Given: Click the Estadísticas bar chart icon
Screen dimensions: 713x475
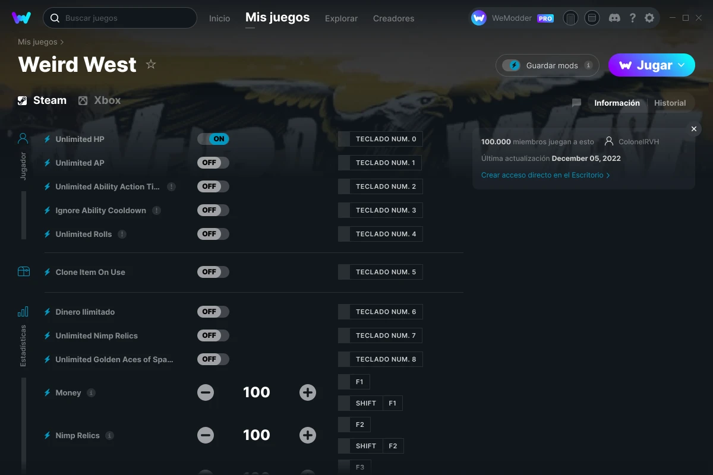Looking at the screenshot, I should (x=23, y=311).
